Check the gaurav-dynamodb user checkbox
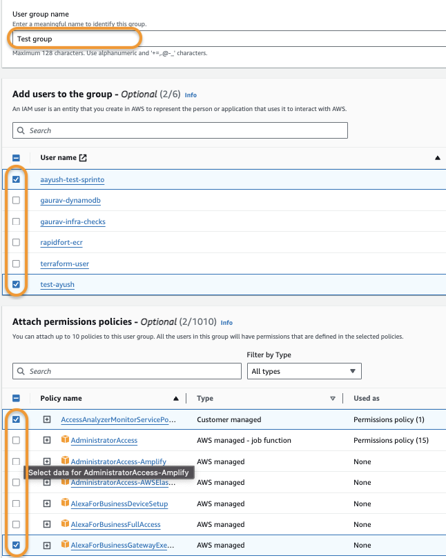446x558 pixels. [16, 200]
